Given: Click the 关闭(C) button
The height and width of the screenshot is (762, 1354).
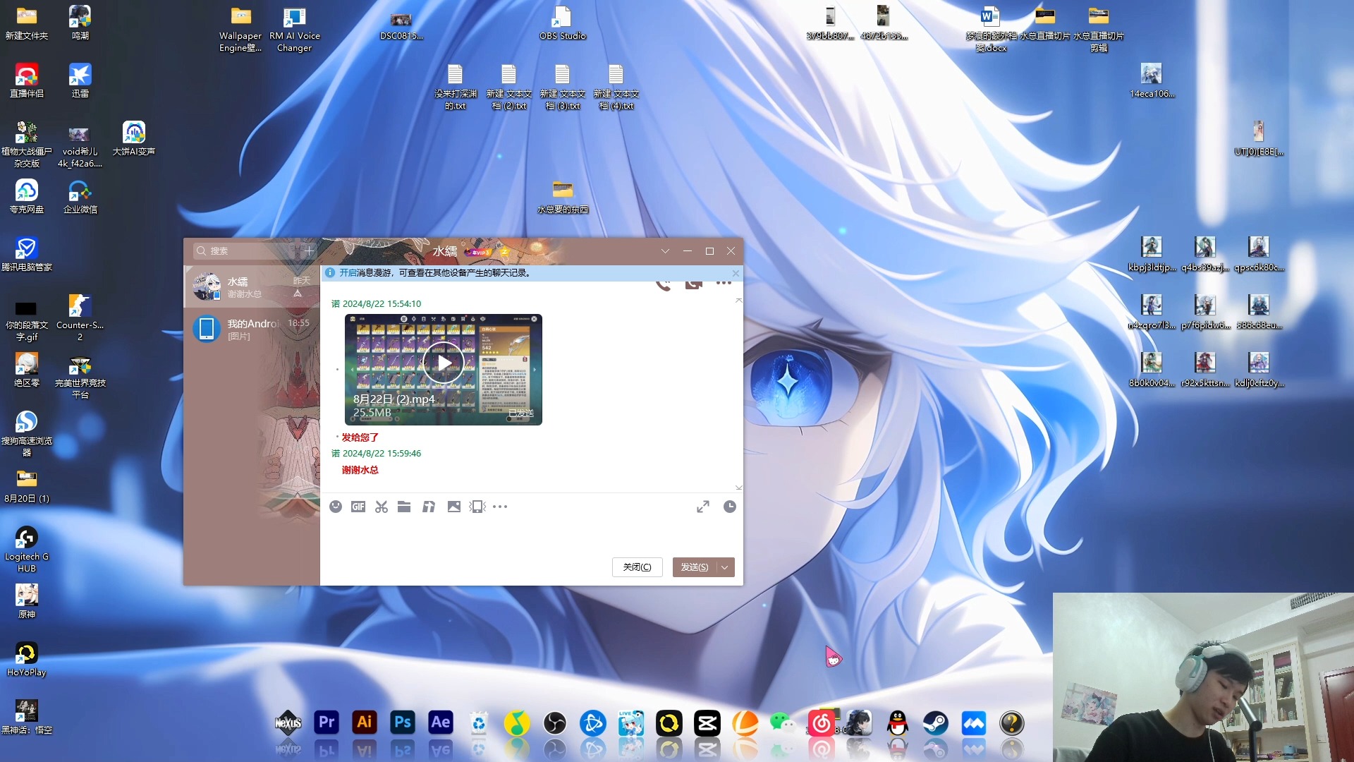Looking at the screenshot, I should click(x=637, y=567).
